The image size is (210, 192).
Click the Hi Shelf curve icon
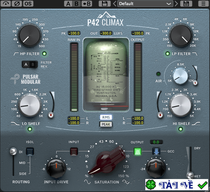click(196, 124)
